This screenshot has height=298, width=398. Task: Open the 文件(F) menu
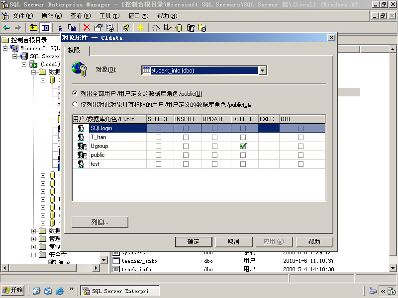click(22, 16)
